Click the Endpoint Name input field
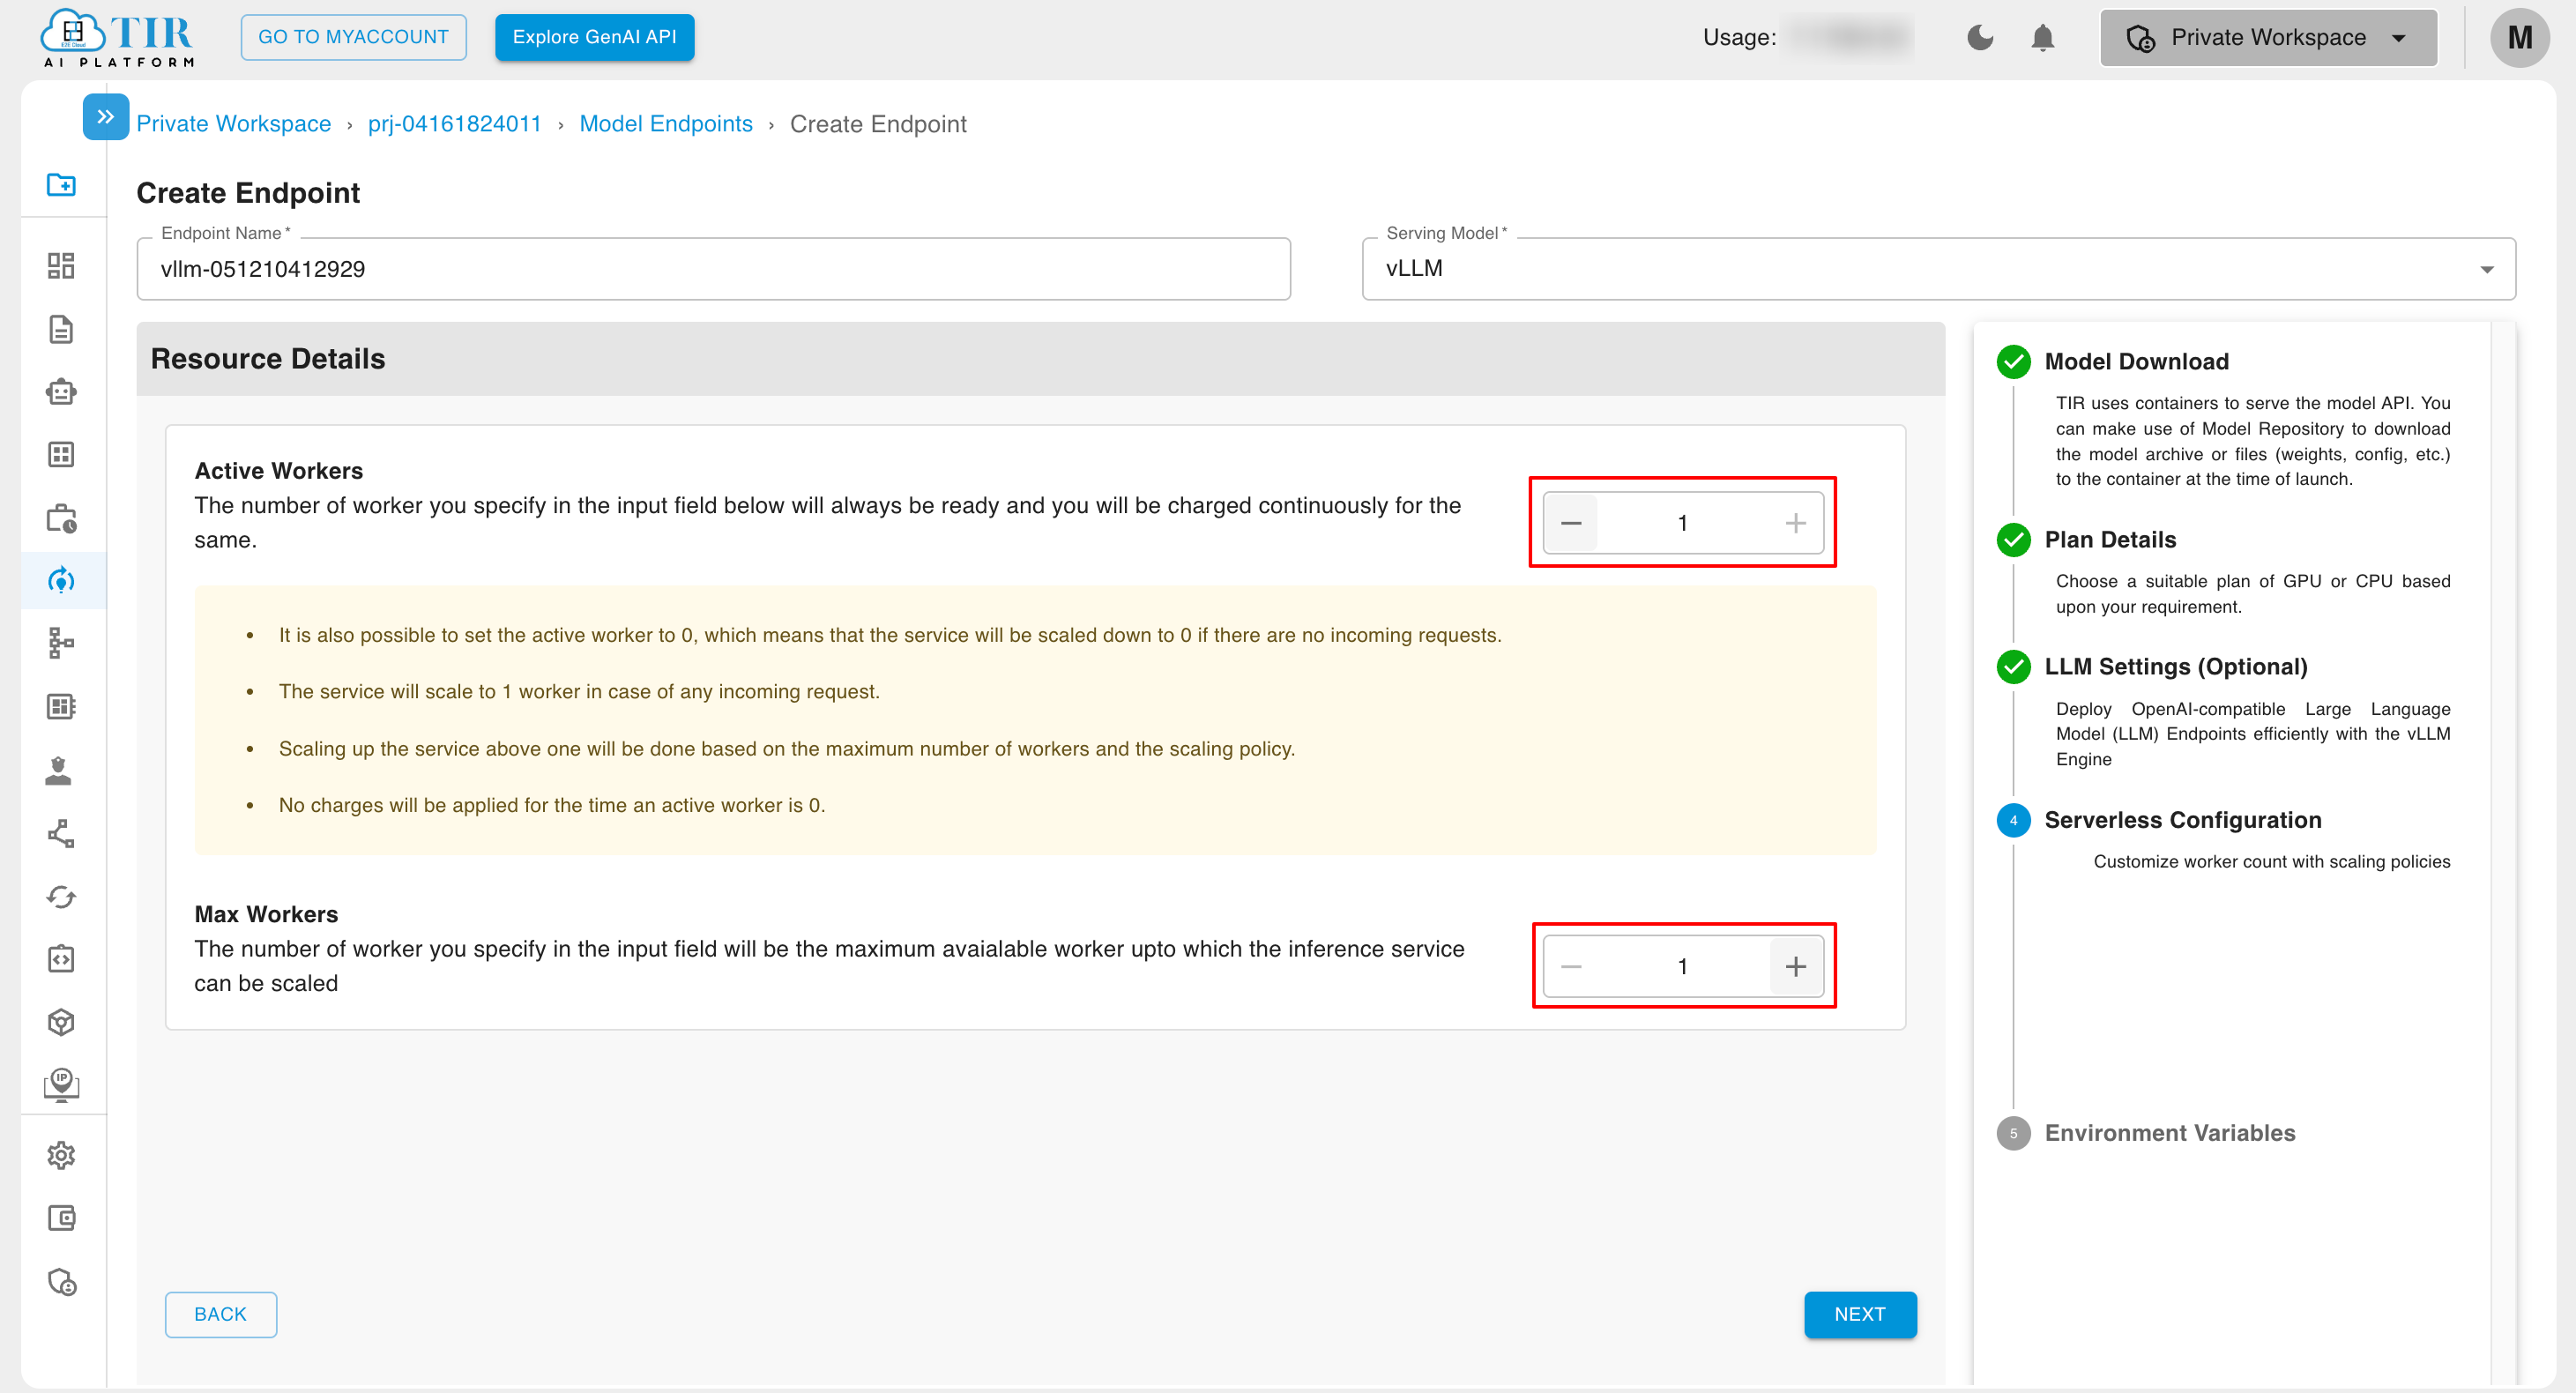Viewport: 2576px width, 1393px height. coord(713,268)
